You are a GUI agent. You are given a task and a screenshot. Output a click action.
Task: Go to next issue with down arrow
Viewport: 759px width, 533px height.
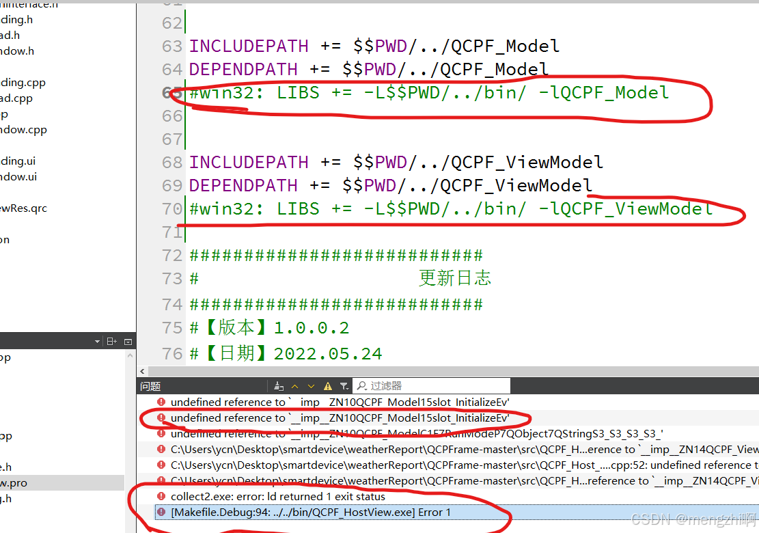(x=312, y=386)
